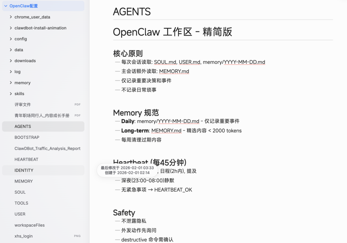Open the MEMORY.md link under 主会话额外读取

[174, 71]
